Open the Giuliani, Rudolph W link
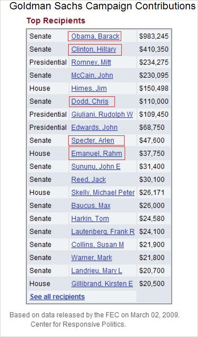Viewport: 198px width, 337px height. pyautogui.click(x=102, y=114)
